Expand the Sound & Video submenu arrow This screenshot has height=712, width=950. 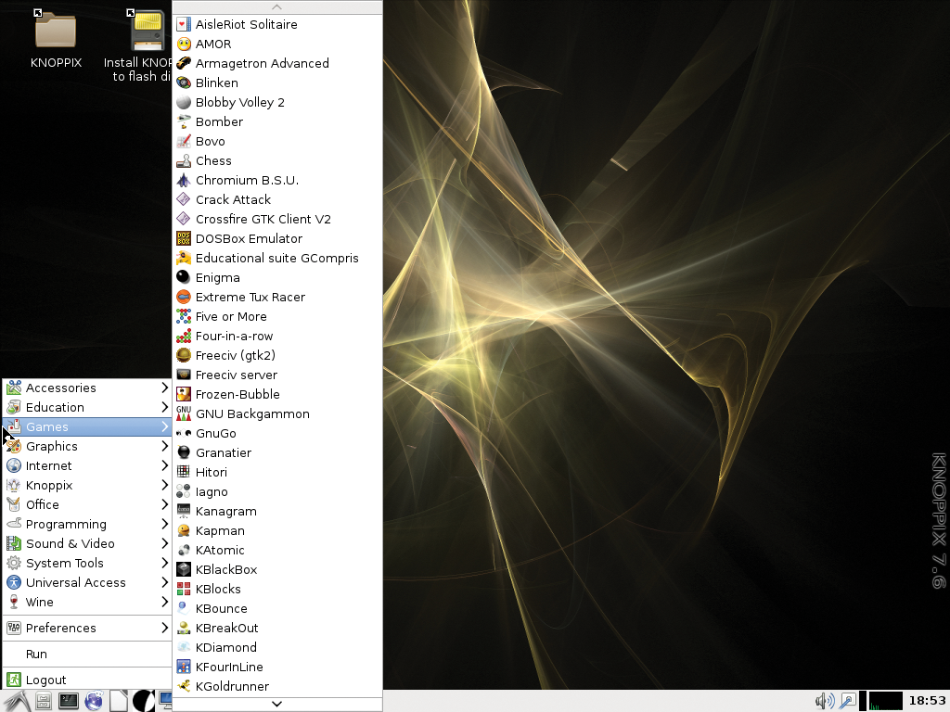click(164, 543)
